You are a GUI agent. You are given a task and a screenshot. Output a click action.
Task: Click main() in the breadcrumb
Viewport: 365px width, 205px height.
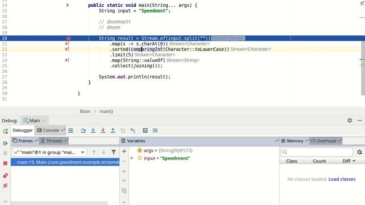107,112
